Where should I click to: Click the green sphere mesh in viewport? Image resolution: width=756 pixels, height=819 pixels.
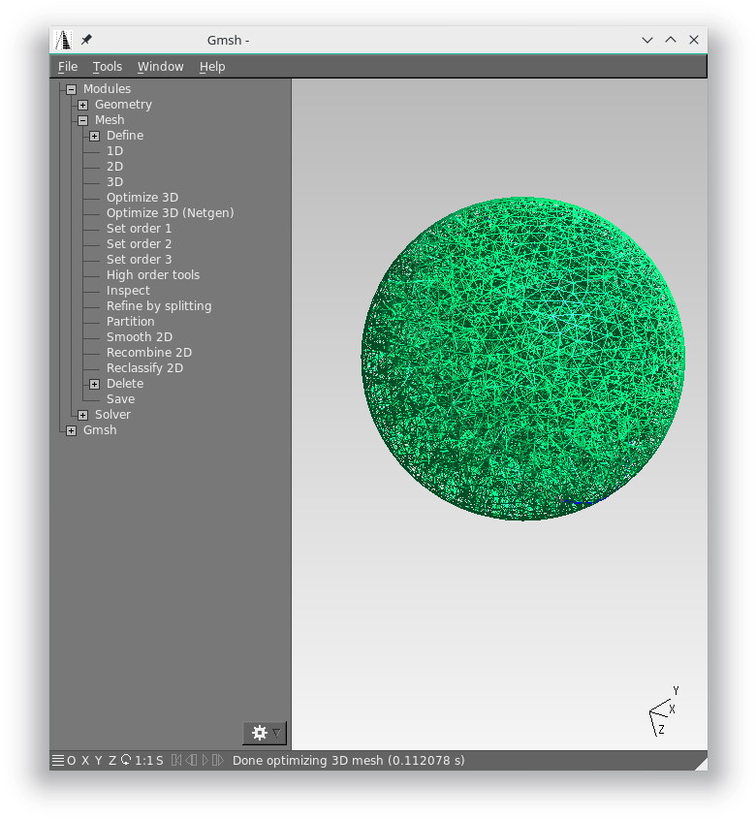(523, 359)
